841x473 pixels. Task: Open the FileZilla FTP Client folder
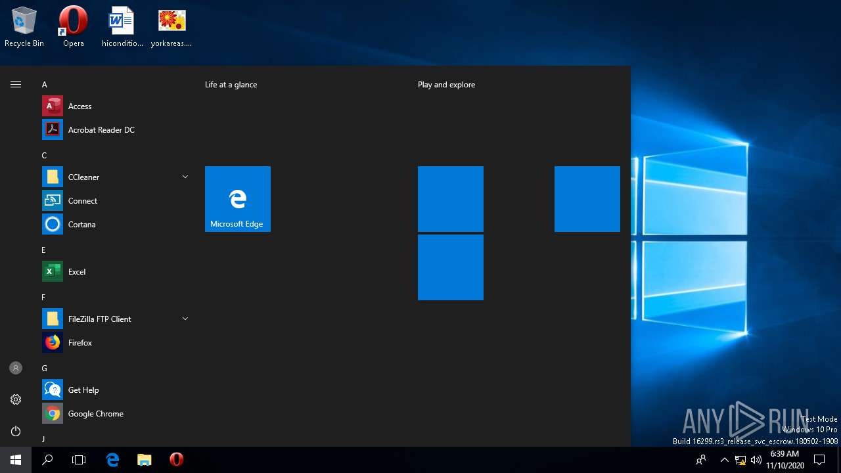pyautogui.click(x=116, y=319)
